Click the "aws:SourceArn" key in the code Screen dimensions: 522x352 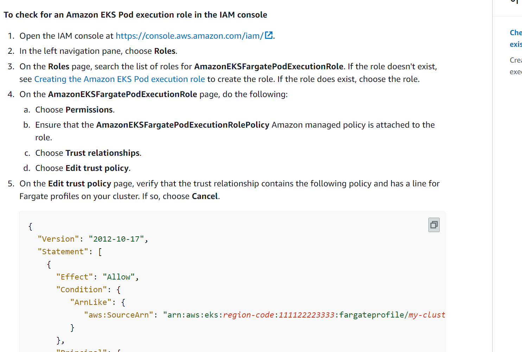coord(119,315)
